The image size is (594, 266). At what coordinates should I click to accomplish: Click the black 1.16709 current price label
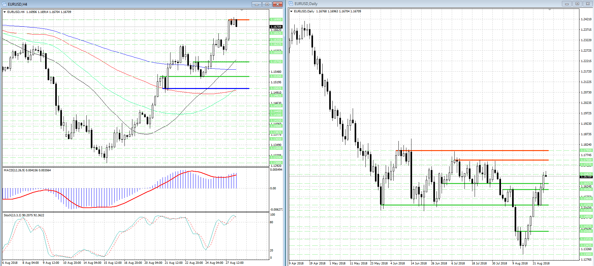(276, 27)
